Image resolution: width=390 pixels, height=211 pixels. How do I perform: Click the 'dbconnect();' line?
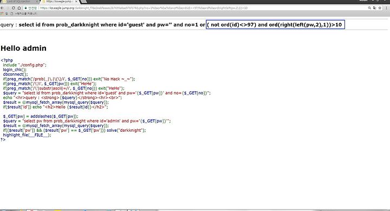pos(15,74)
